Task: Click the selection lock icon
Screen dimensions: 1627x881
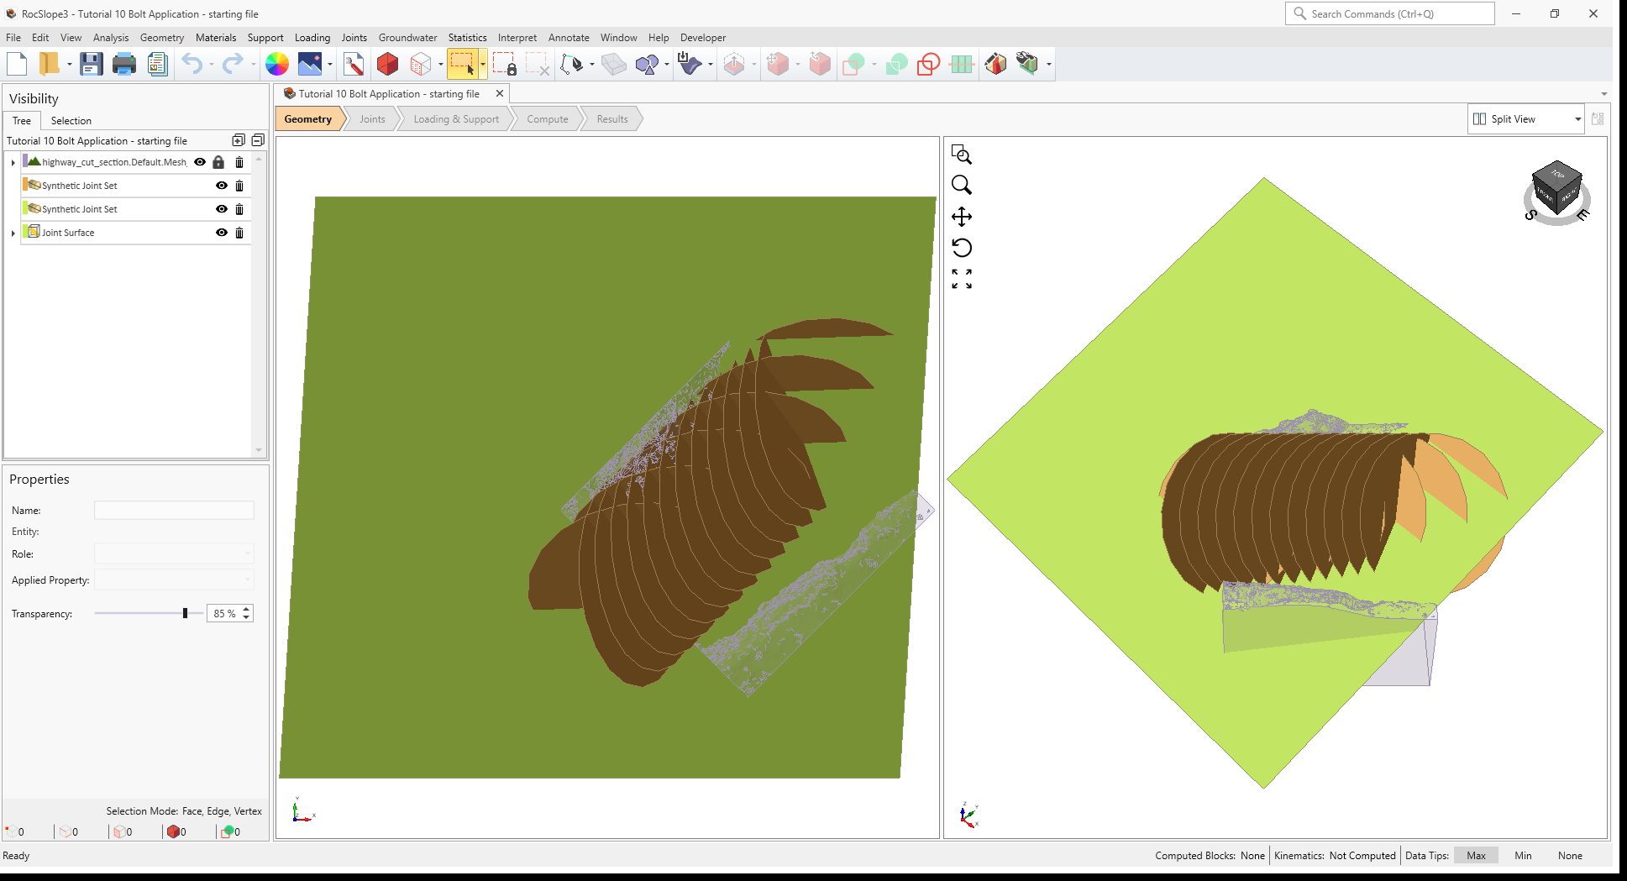Action: click(x=504, y=64)
